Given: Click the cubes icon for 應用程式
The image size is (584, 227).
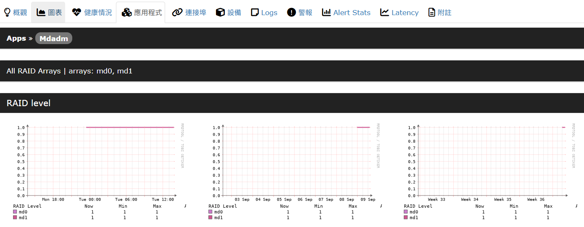Looking at the screenshot, I should (x=126, y=13).
